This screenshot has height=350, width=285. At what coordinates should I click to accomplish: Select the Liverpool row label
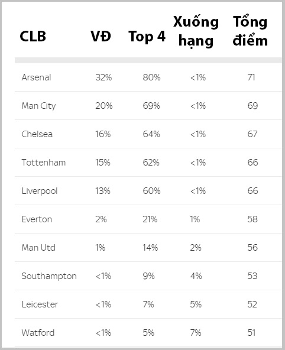pos(40,191)
